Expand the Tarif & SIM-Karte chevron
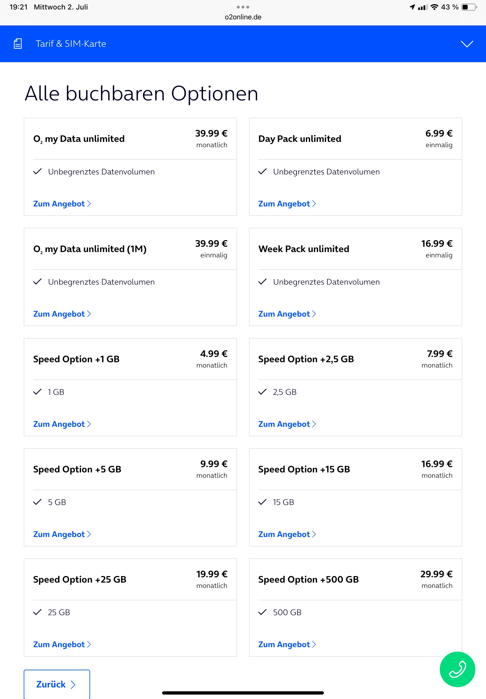486x699 pixels. click(x=466, y=44)
